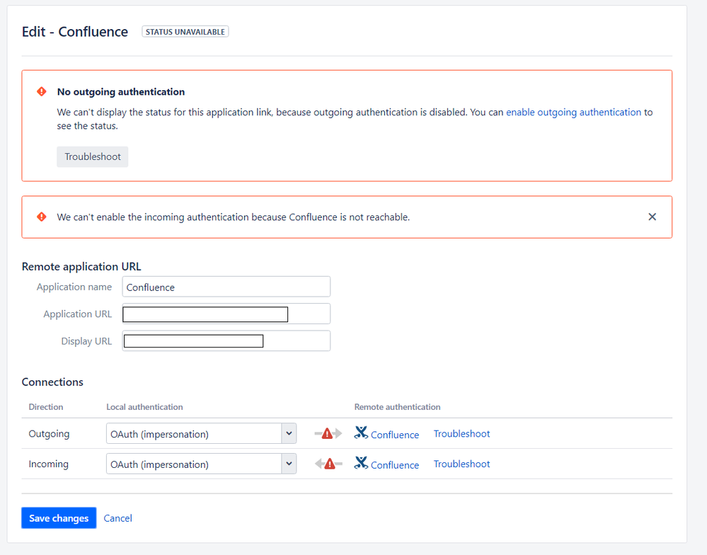707x555 pixels.
Task: Dismiss the incoming authentication error with X
Action: point(652,217)
